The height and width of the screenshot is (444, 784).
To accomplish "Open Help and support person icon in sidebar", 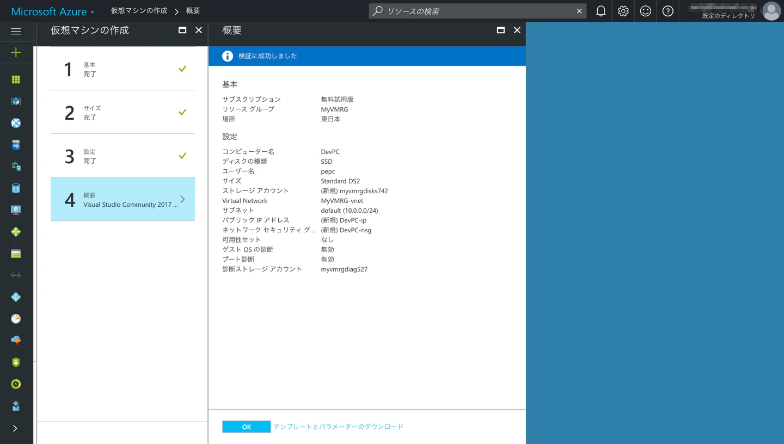I will (x=16, y=406).
